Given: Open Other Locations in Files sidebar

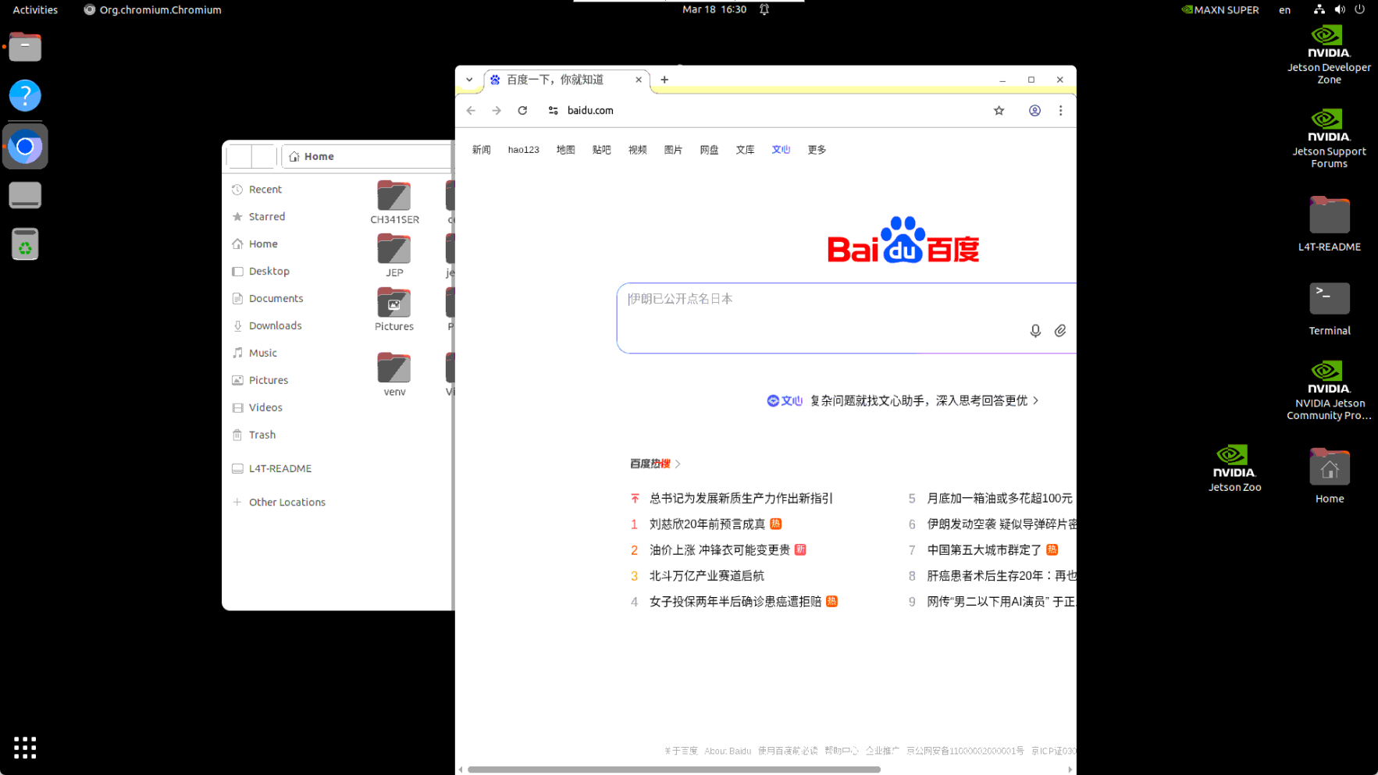Looking at the screenshot, I should [x=287, y=503].
